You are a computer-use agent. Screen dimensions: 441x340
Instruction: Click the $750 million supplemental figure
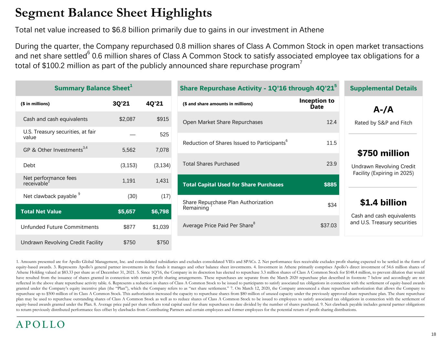pyautogui.click(x=383, y=153)
